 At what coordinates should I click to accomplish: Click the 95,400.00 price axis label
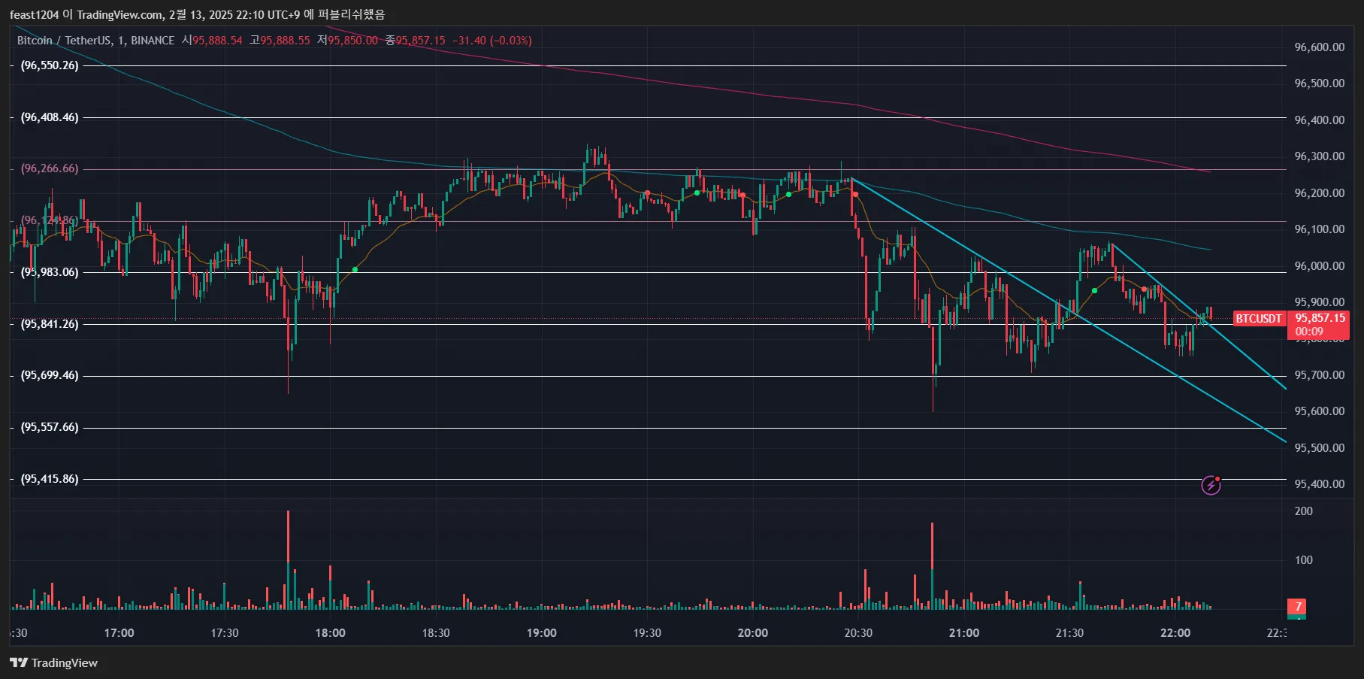pos(1319,483)
